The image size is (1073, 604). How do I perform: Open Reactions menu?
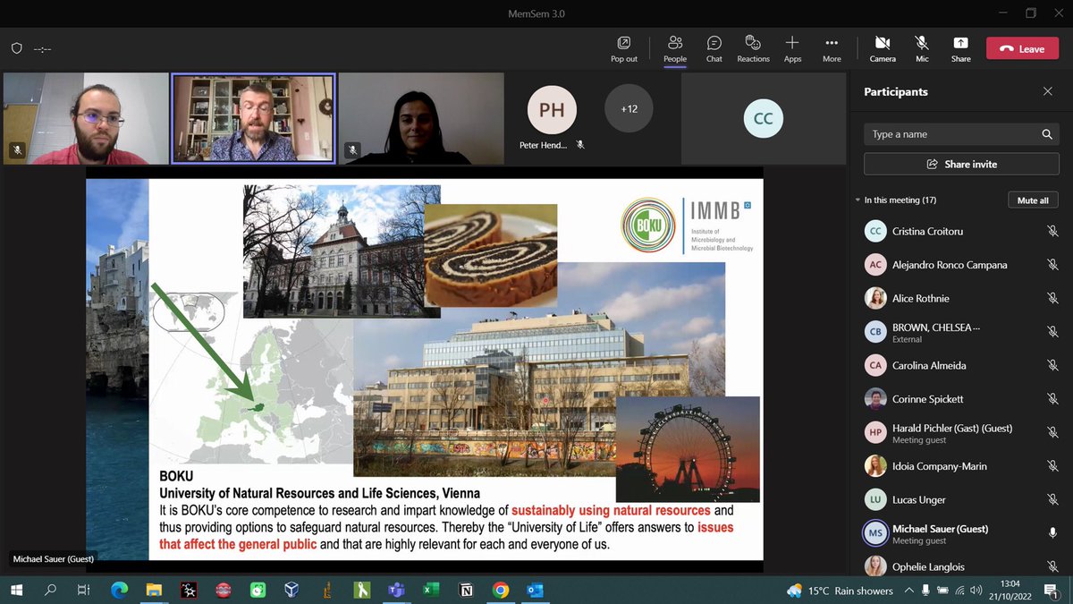click(x=753, y=48)
